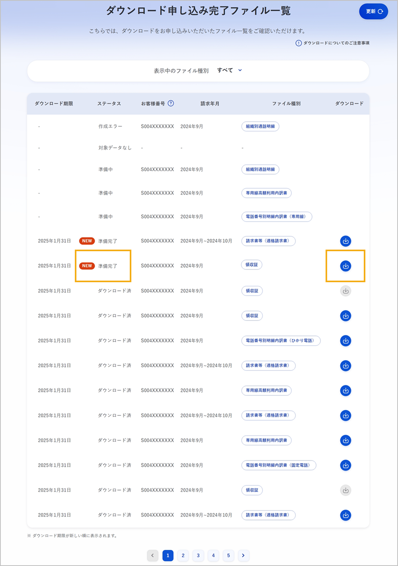Go to page 4 in pagination
The width and height of the screenshot is (398, 566).
tap(213, 556)
